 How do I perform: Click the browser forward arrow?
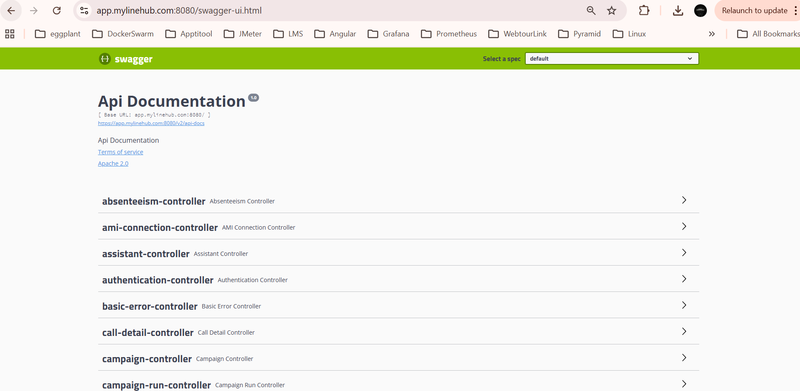[34, 11]
